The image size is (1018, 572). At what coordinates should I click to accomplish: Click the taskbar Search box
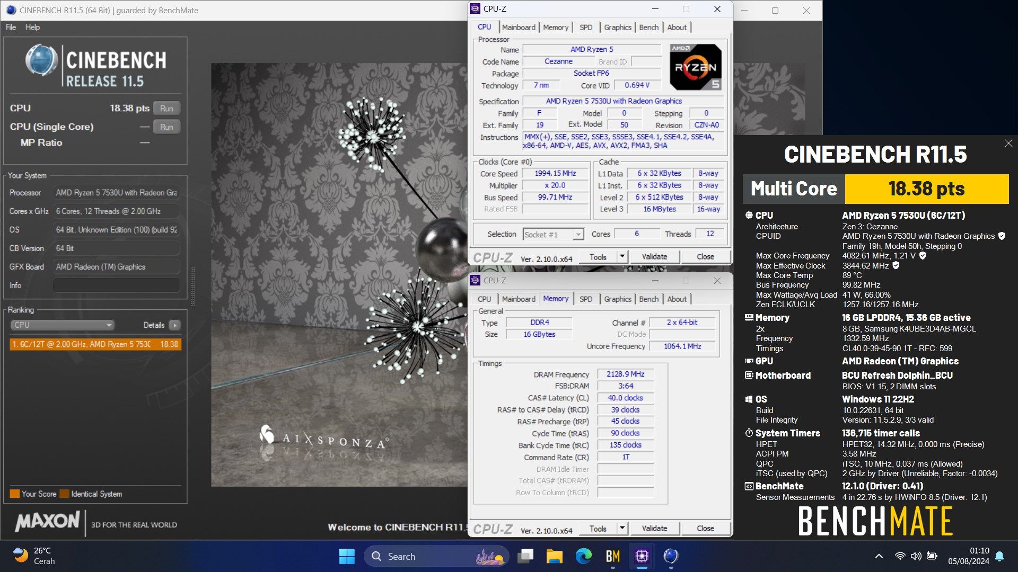point(436,556)
